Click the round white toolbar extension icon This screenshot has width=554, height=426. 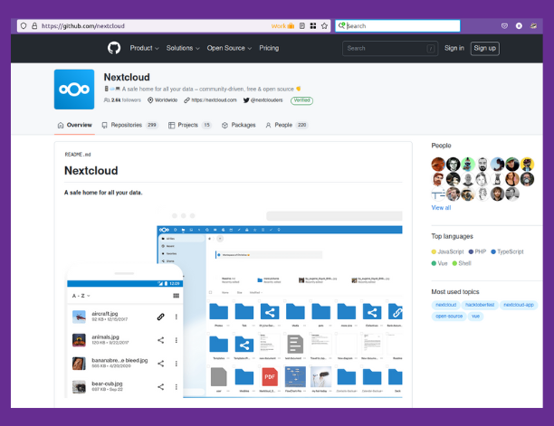coord(519,25)
